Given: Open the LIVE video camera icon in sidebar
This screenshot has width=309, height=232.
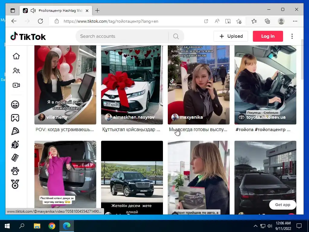Looking at the screenshot, I should [x=16, y=85].
